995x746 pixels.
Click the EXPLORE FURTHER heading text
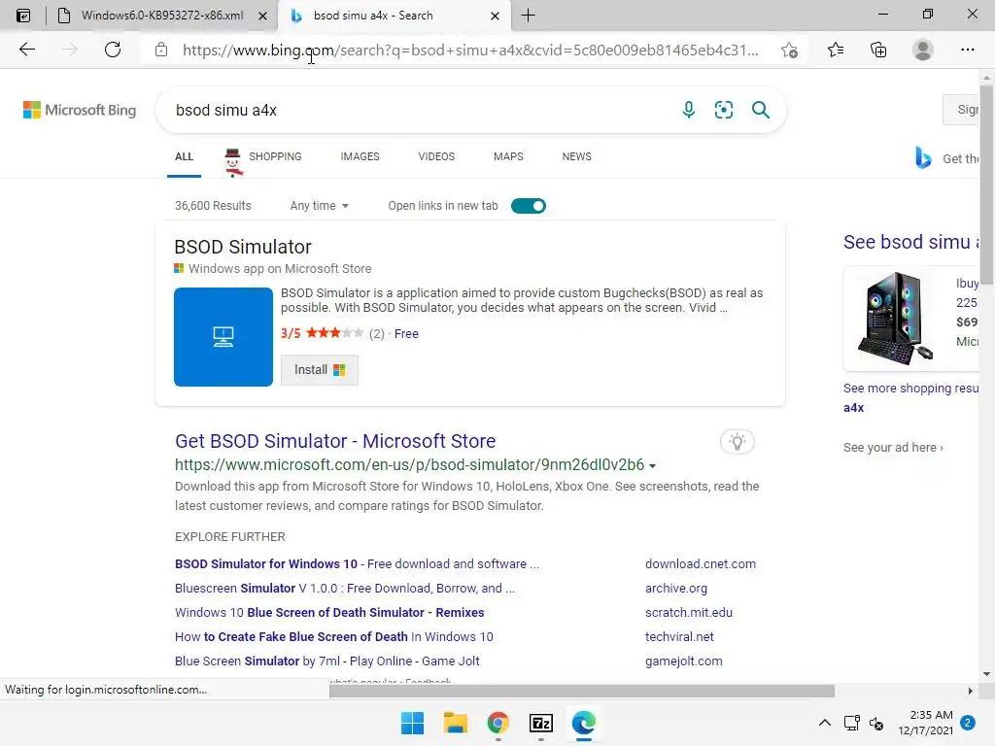[x=229, y=536]
